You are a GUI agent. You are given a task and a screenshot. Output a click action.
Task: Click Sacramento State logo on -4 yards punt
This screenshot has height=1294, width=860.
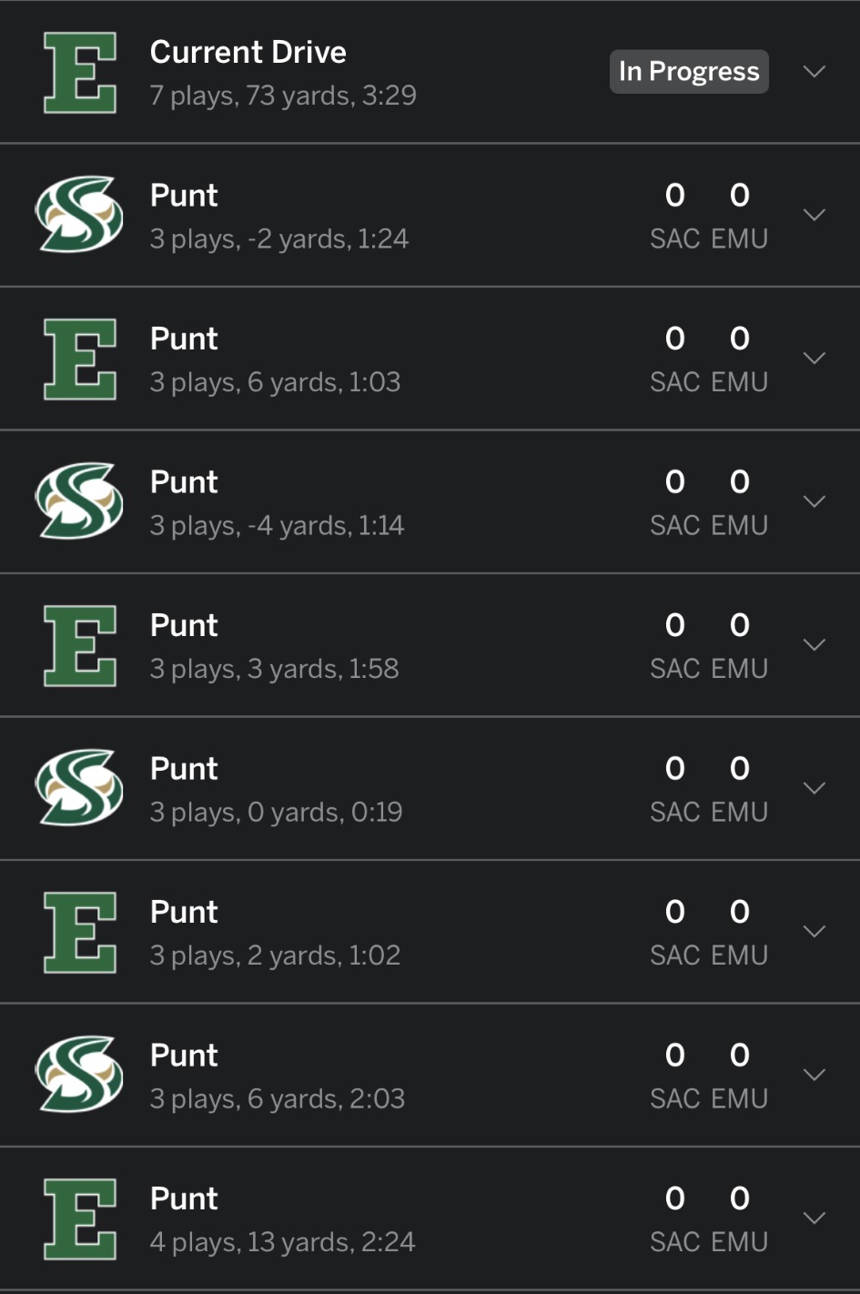[79, 501]
